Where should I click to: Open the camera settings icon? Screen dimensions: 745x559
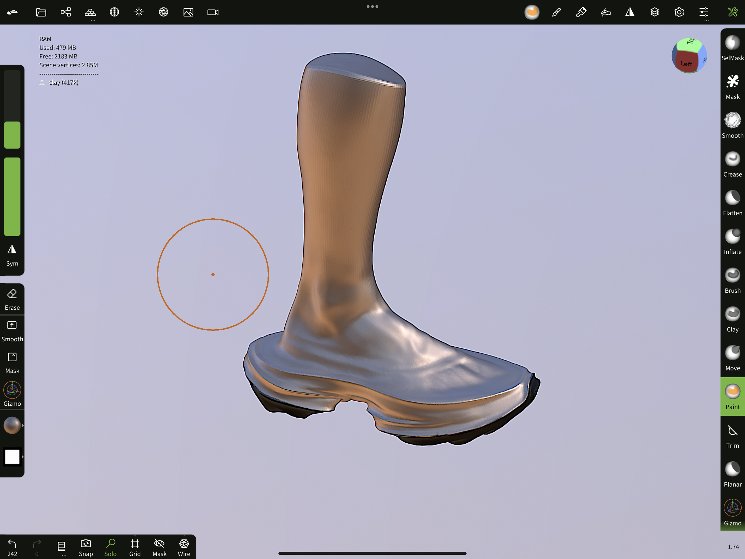[x=213, y=12]
